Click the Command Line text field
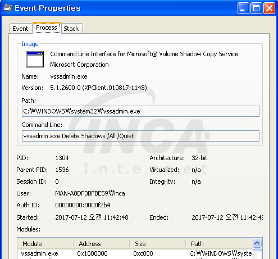The width and height of the screenshot is (278, 259). 140,136
